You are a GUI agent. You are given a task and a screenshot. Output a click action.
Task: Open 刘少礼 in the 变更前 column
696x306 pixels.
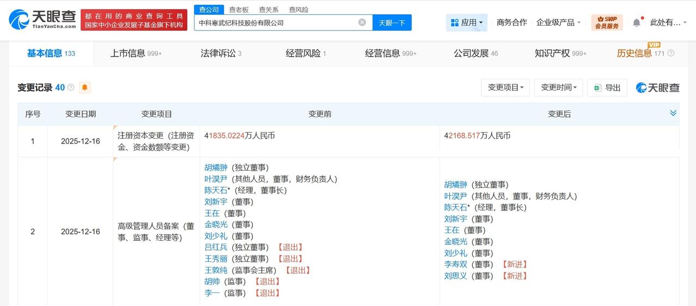click(x=216, y=236)
